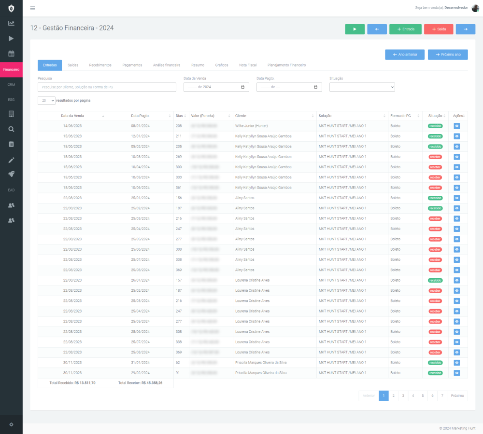Sort table by Data da Venda column
The width and height of the screenshot is (483, 434).
click(72, 116)
